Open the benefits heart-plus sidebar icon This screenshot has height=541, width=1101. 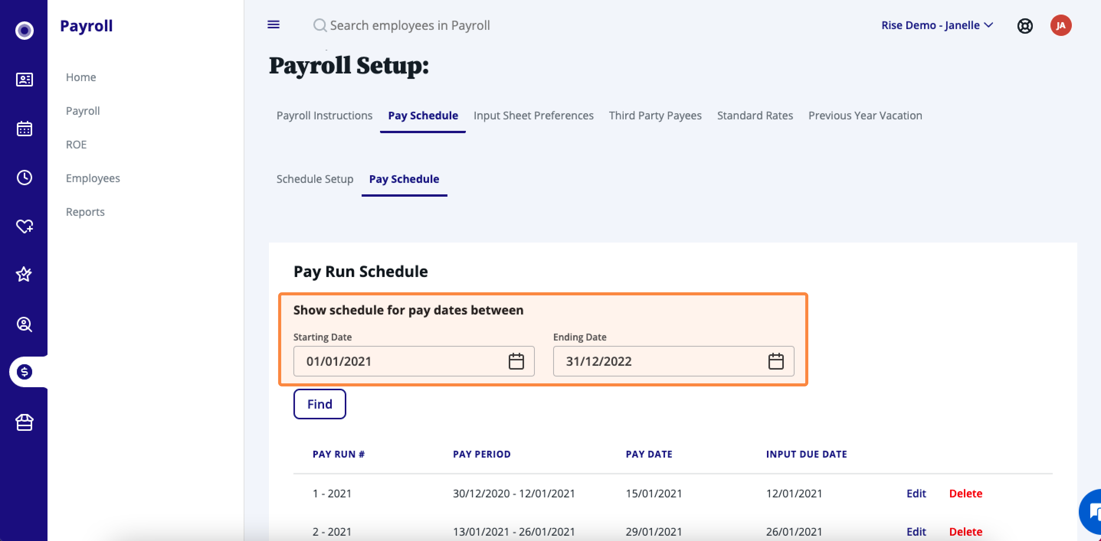point(25,226)
